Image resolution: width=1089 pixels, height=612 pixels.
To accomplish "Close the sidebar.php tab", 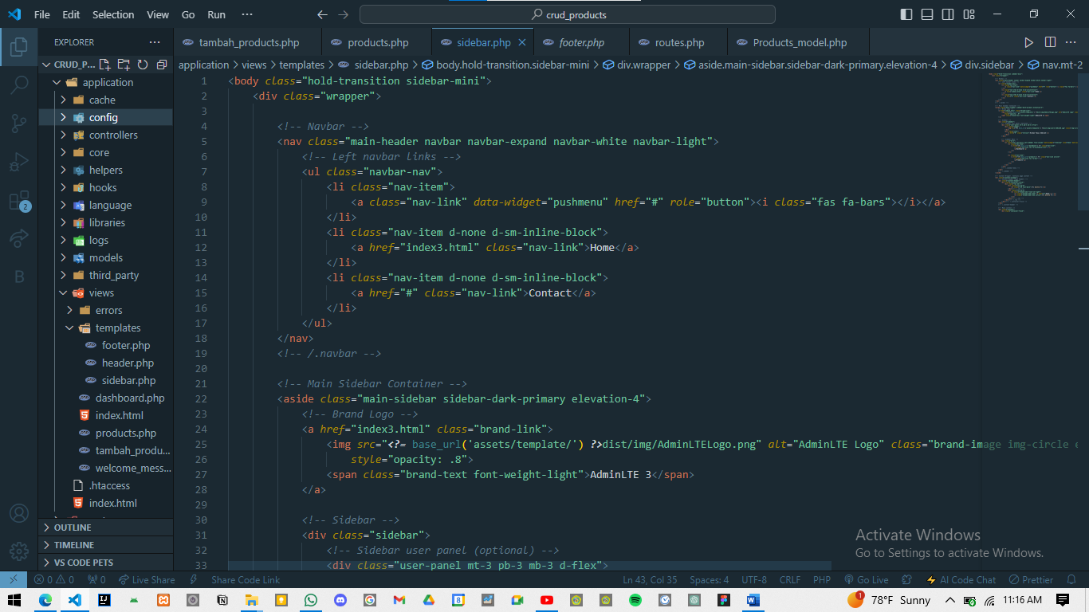I will 522,42.
